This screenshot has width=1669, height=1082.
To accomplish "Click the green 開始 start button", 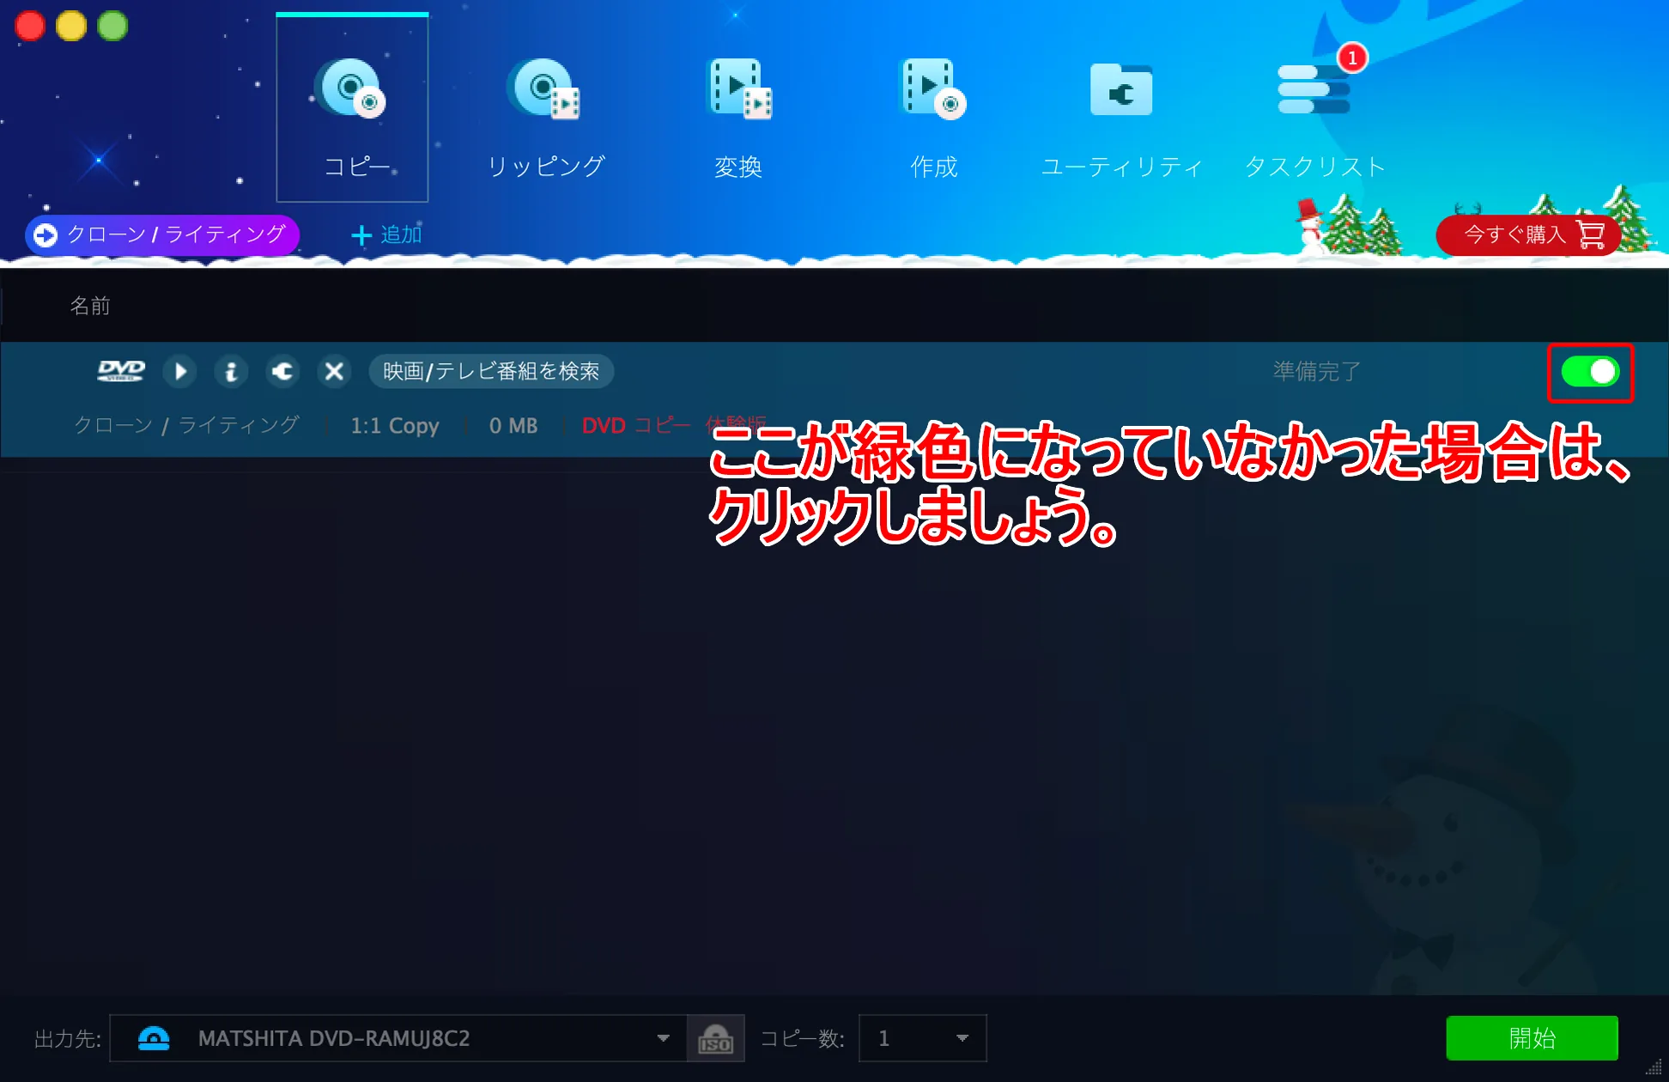I will click(x=1532, y=1038).
